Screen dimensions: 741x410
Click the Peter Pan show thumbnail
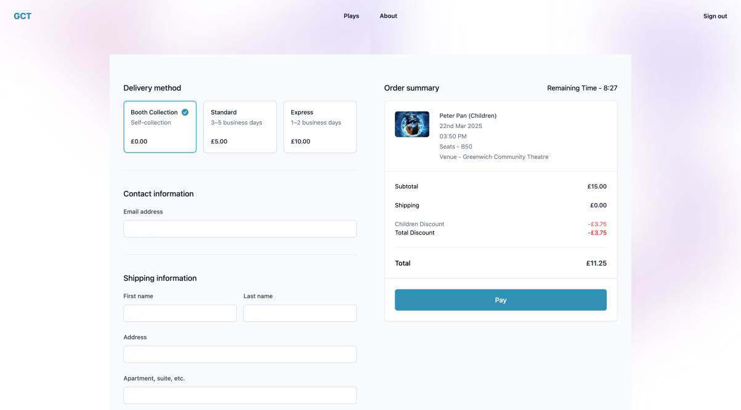coord(411,123)
